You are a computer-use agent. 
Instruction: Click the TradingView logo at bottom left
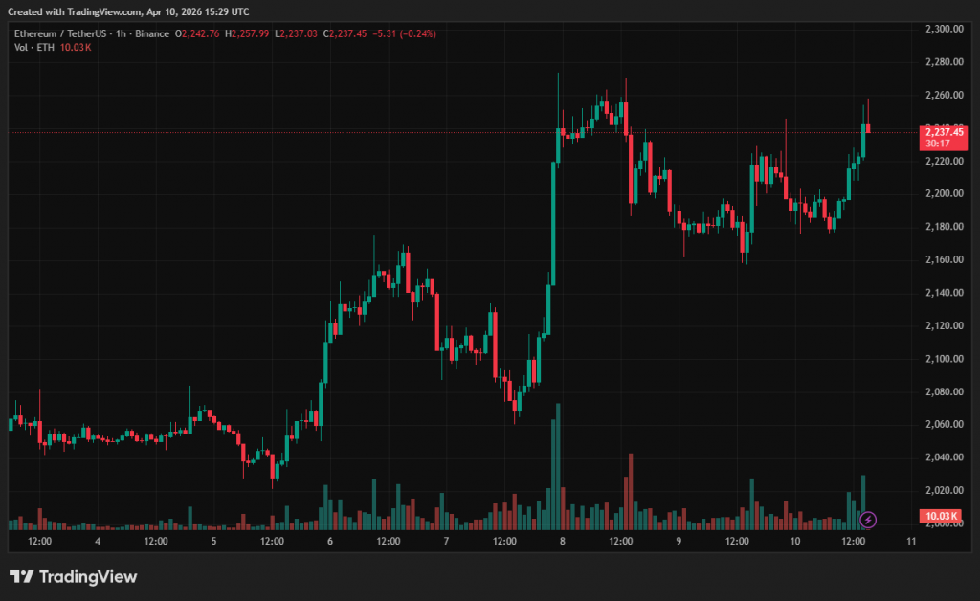74,577
